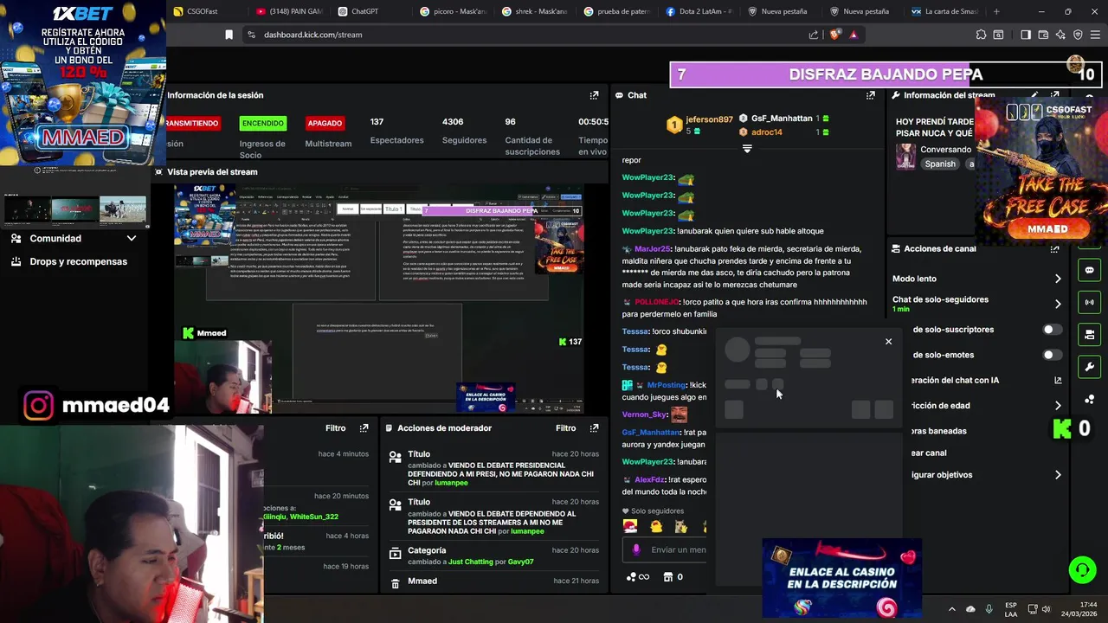Open the gift shop icon below chat
1108x623 pixels.
click(x=667, y=577)
